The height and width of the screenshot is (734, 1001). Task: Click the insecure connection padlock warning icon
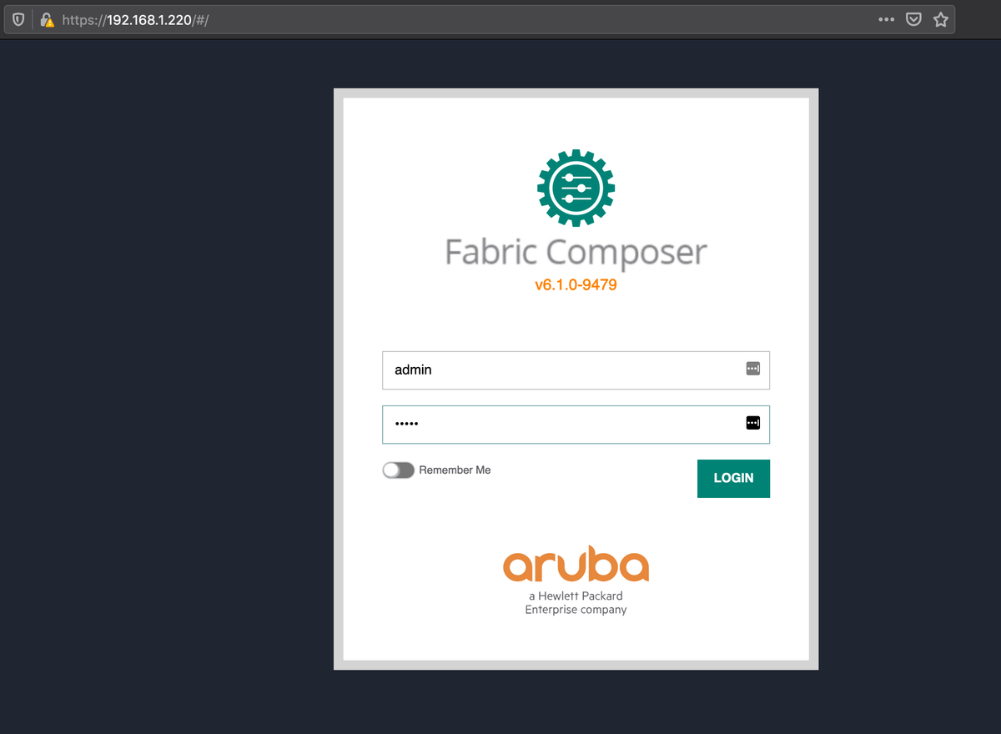coord(47,20)
